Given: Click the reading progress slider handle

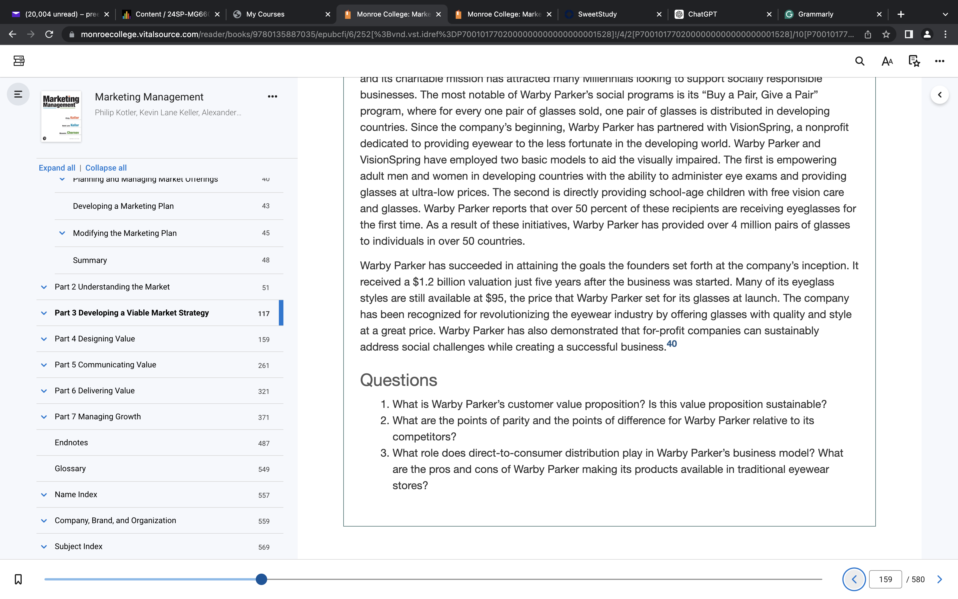Looking at the screenshot, I should 261,579.
